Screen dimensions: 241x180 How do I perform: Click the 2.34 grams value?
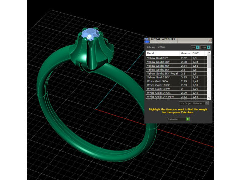(x=184, y=66)
